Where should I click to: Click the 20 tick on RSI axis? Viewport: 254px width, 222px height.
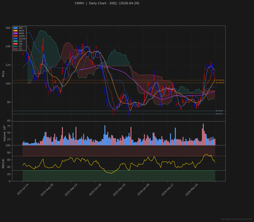click(9, 174)
